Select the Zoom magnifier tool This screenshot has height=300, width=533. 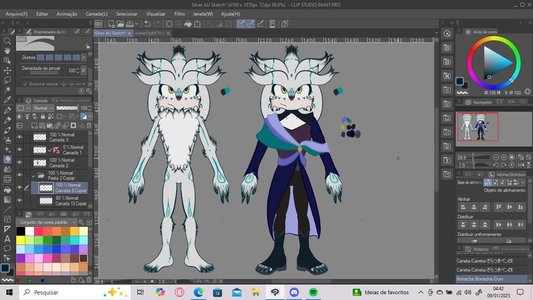(7, 41)
